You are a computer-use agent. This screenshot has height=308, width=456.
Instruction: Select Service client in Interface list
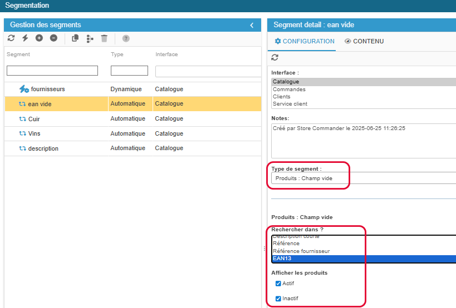tap(364, 104)
